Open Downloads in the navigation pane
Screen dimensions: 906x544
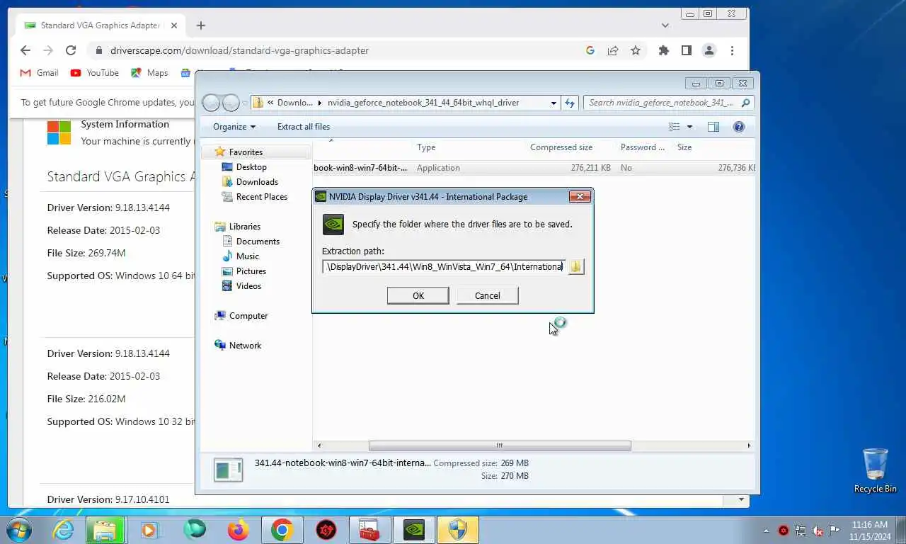click(x=257, y=182)
